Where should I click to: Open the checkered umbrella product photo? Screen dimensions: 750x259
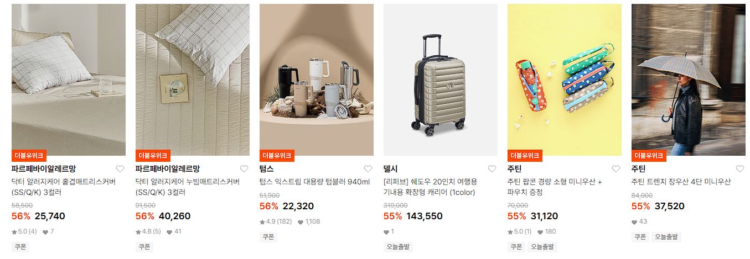tap(689, 80)
